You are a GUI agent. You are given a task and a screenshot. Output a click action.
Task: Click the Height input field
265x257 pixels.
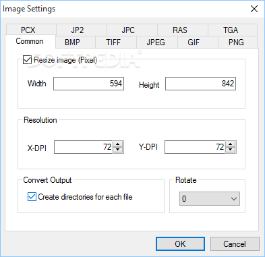coord(200,84)
